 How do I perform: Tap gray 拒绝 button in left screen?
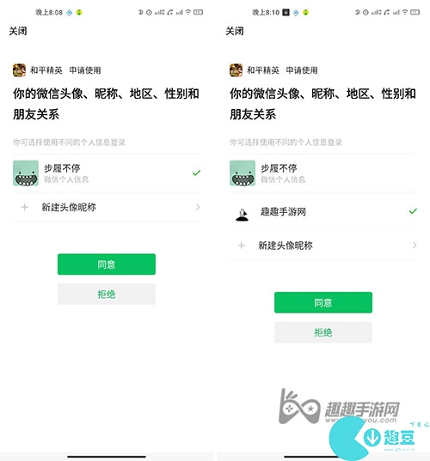pyautogui.click(x=107, y=294)
